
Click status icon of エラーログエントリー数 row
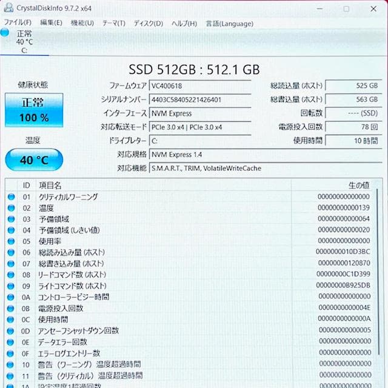click(x=10, y=353)
